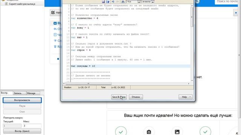Click the Воспроизвести button
This screenshot has height=135, width=241.
pyautogui.click(x=22, y=100)
